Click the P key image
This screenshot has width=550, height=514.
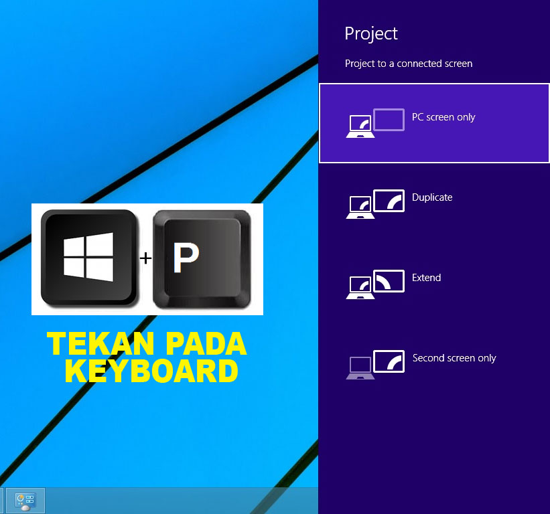202,259
